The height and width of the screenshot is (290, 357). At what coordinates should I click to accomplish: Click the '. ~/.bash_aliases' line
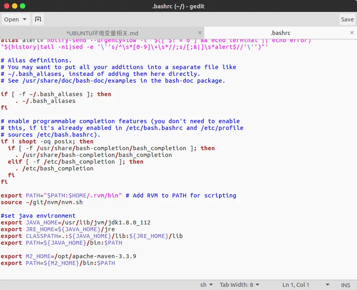coord(45,101)
